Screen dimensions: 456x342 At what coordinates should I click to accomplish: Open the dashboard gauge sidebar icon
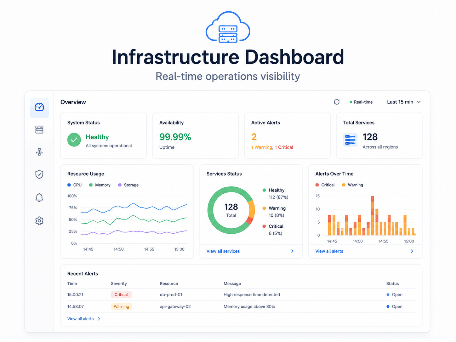click(39, 107)
